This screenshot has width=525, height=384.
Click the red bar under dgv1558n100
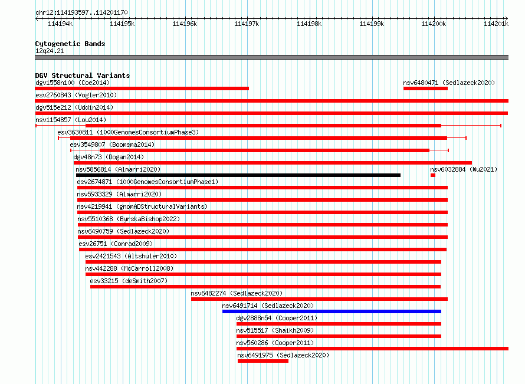point(142,88)
